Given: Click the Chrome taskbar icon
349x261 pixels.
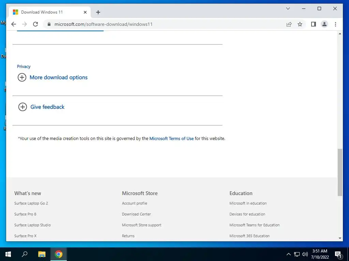Looking at the screenshot, I should coord(59,254).
